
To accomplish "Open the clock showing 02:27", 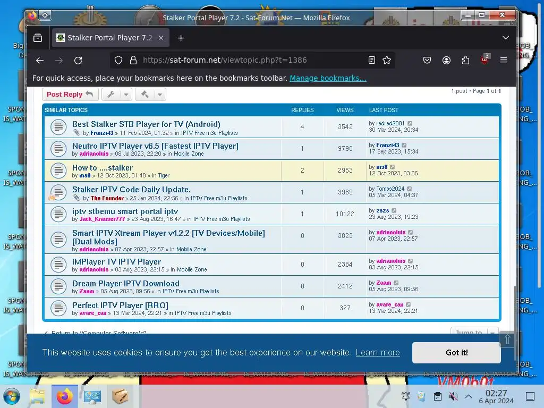I will [496, 396].
